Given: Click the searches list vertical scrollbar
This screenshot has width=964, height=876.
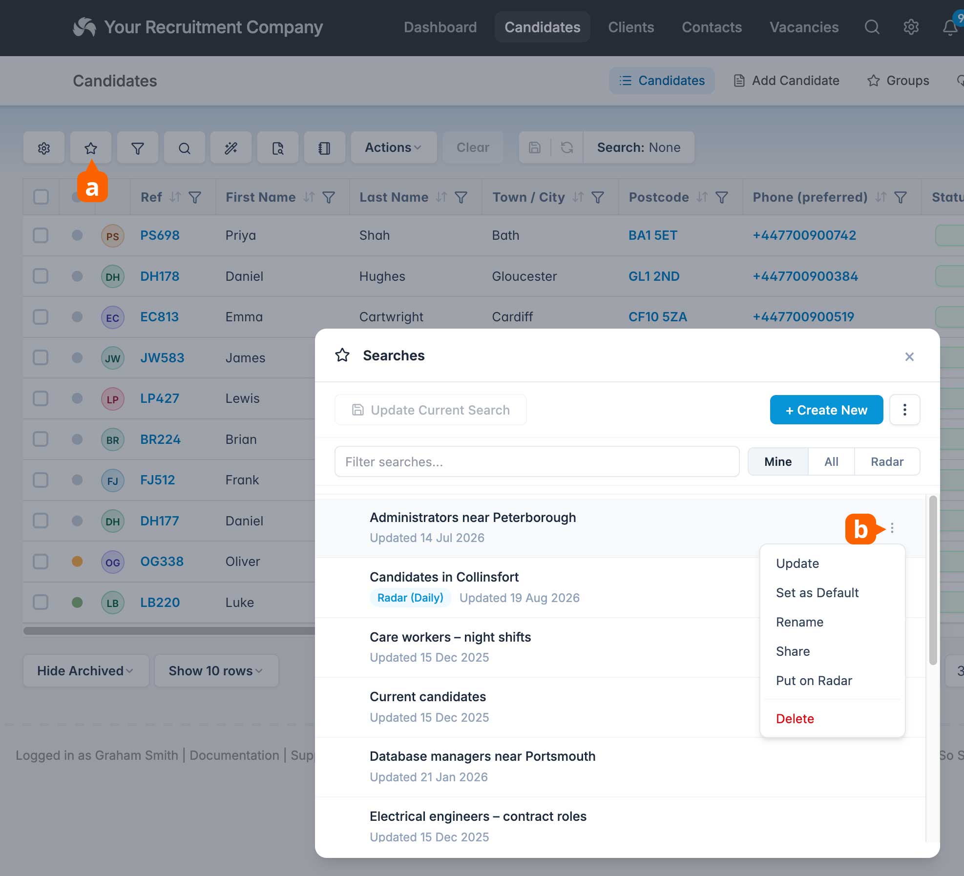Looking at the screenshot, I should coord(933,580).
